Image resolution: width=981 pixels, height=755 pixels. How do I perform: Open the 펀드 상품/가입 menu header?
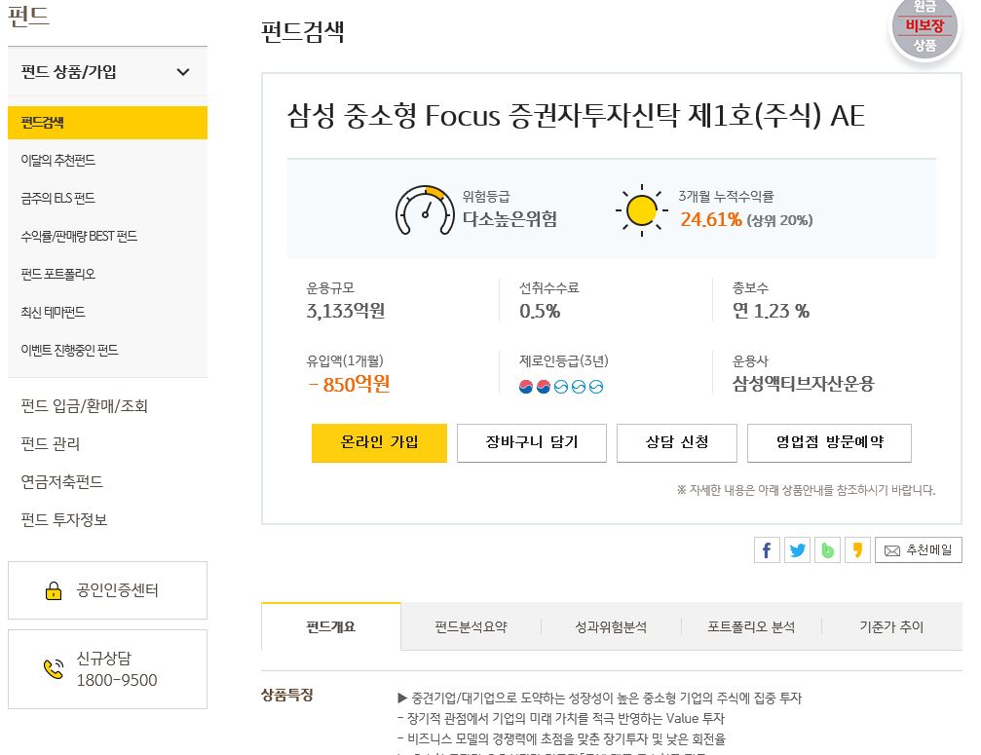(107, 72)
